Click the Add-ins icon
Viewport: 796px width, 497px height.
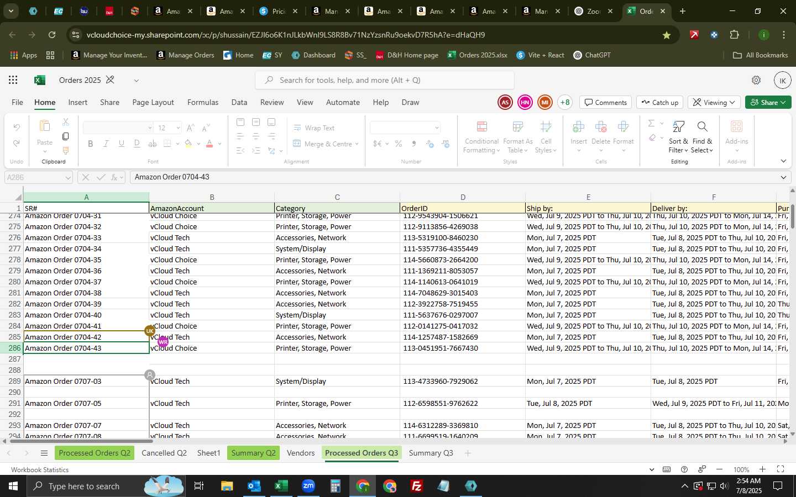coord(736,127)
